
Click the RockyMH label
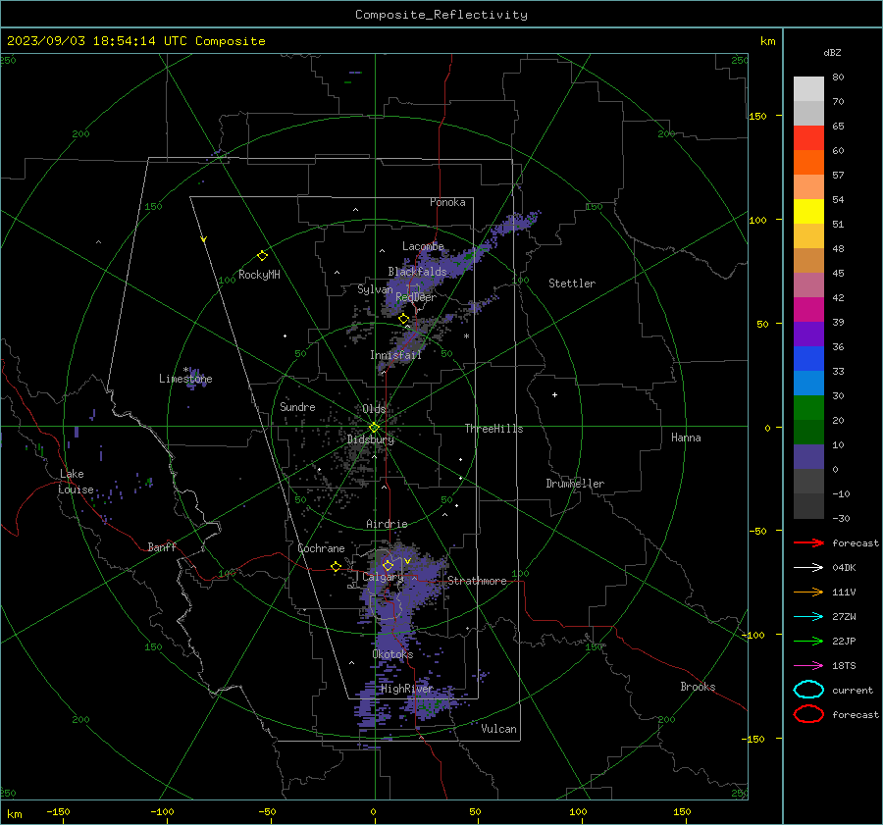point(259,275)
